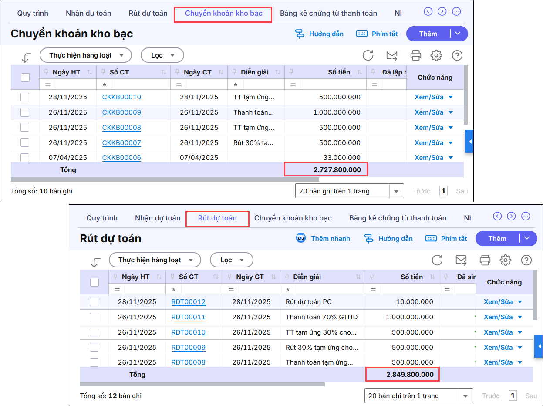Open Thực hiện hàng loạt dropdown in Chuyển khoản kho bạc

tap(85, 55)
